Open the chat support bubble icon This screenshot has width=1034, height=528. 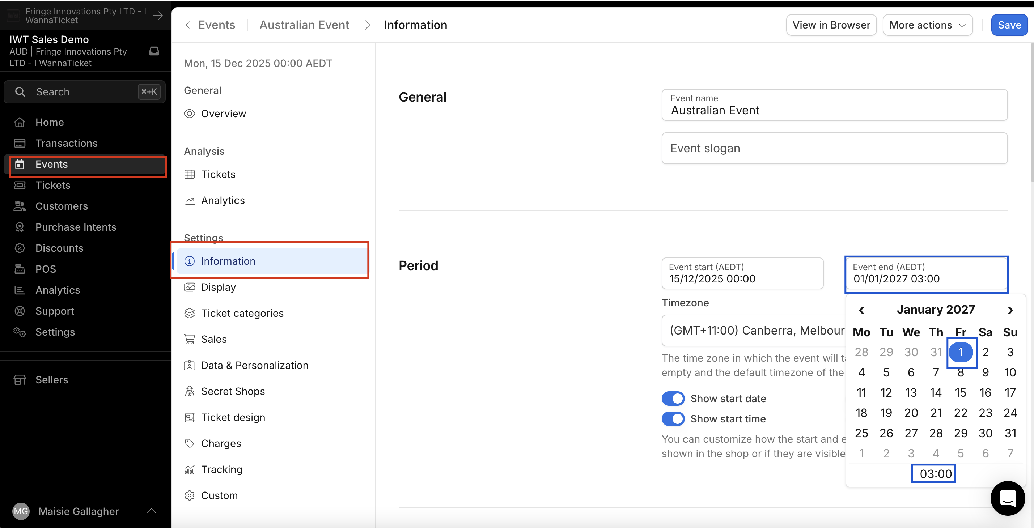[1007, 498]
